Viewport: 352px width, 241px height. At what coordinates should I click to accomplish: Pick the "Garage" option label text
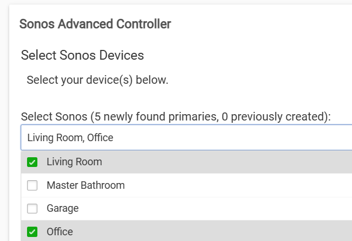tap(62, 209)
